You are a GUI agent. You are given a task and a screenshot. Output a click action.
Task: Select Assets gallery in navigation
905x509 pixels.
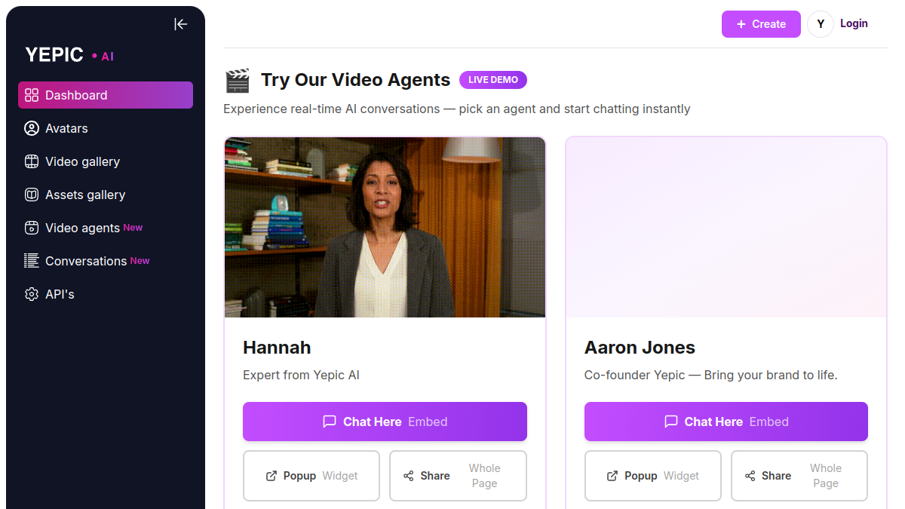click(x=106, y=195)
